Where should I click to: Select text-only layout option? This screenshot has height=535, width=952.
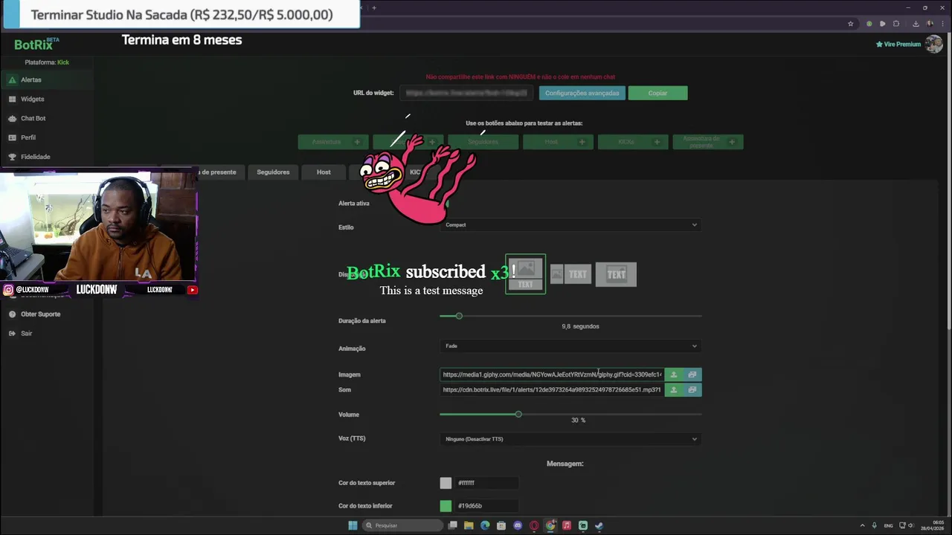coord(616,274)
